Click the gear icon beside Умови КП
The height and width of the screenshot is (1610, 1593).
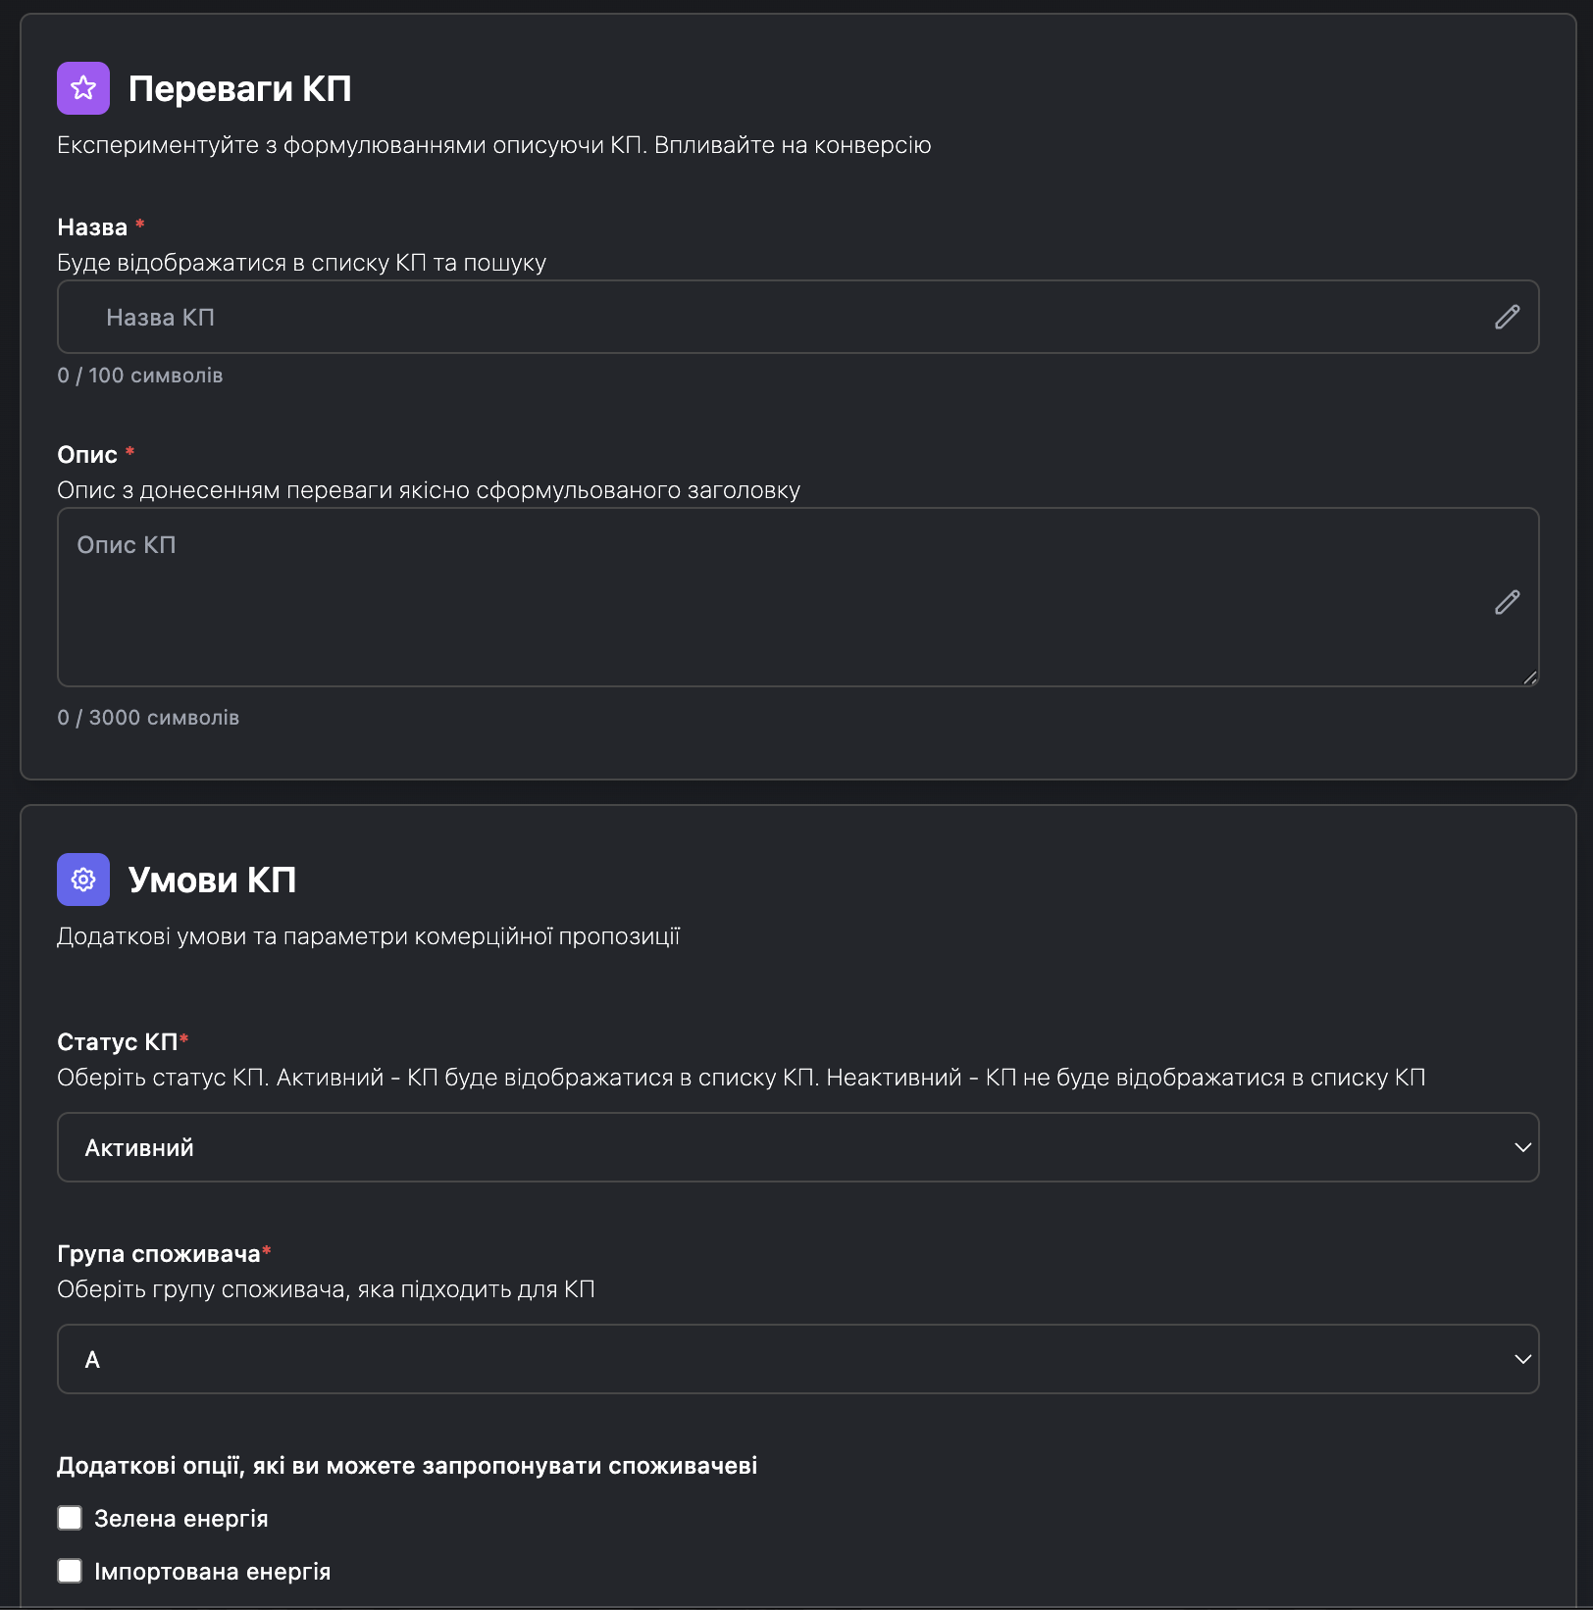coord(83,880)
